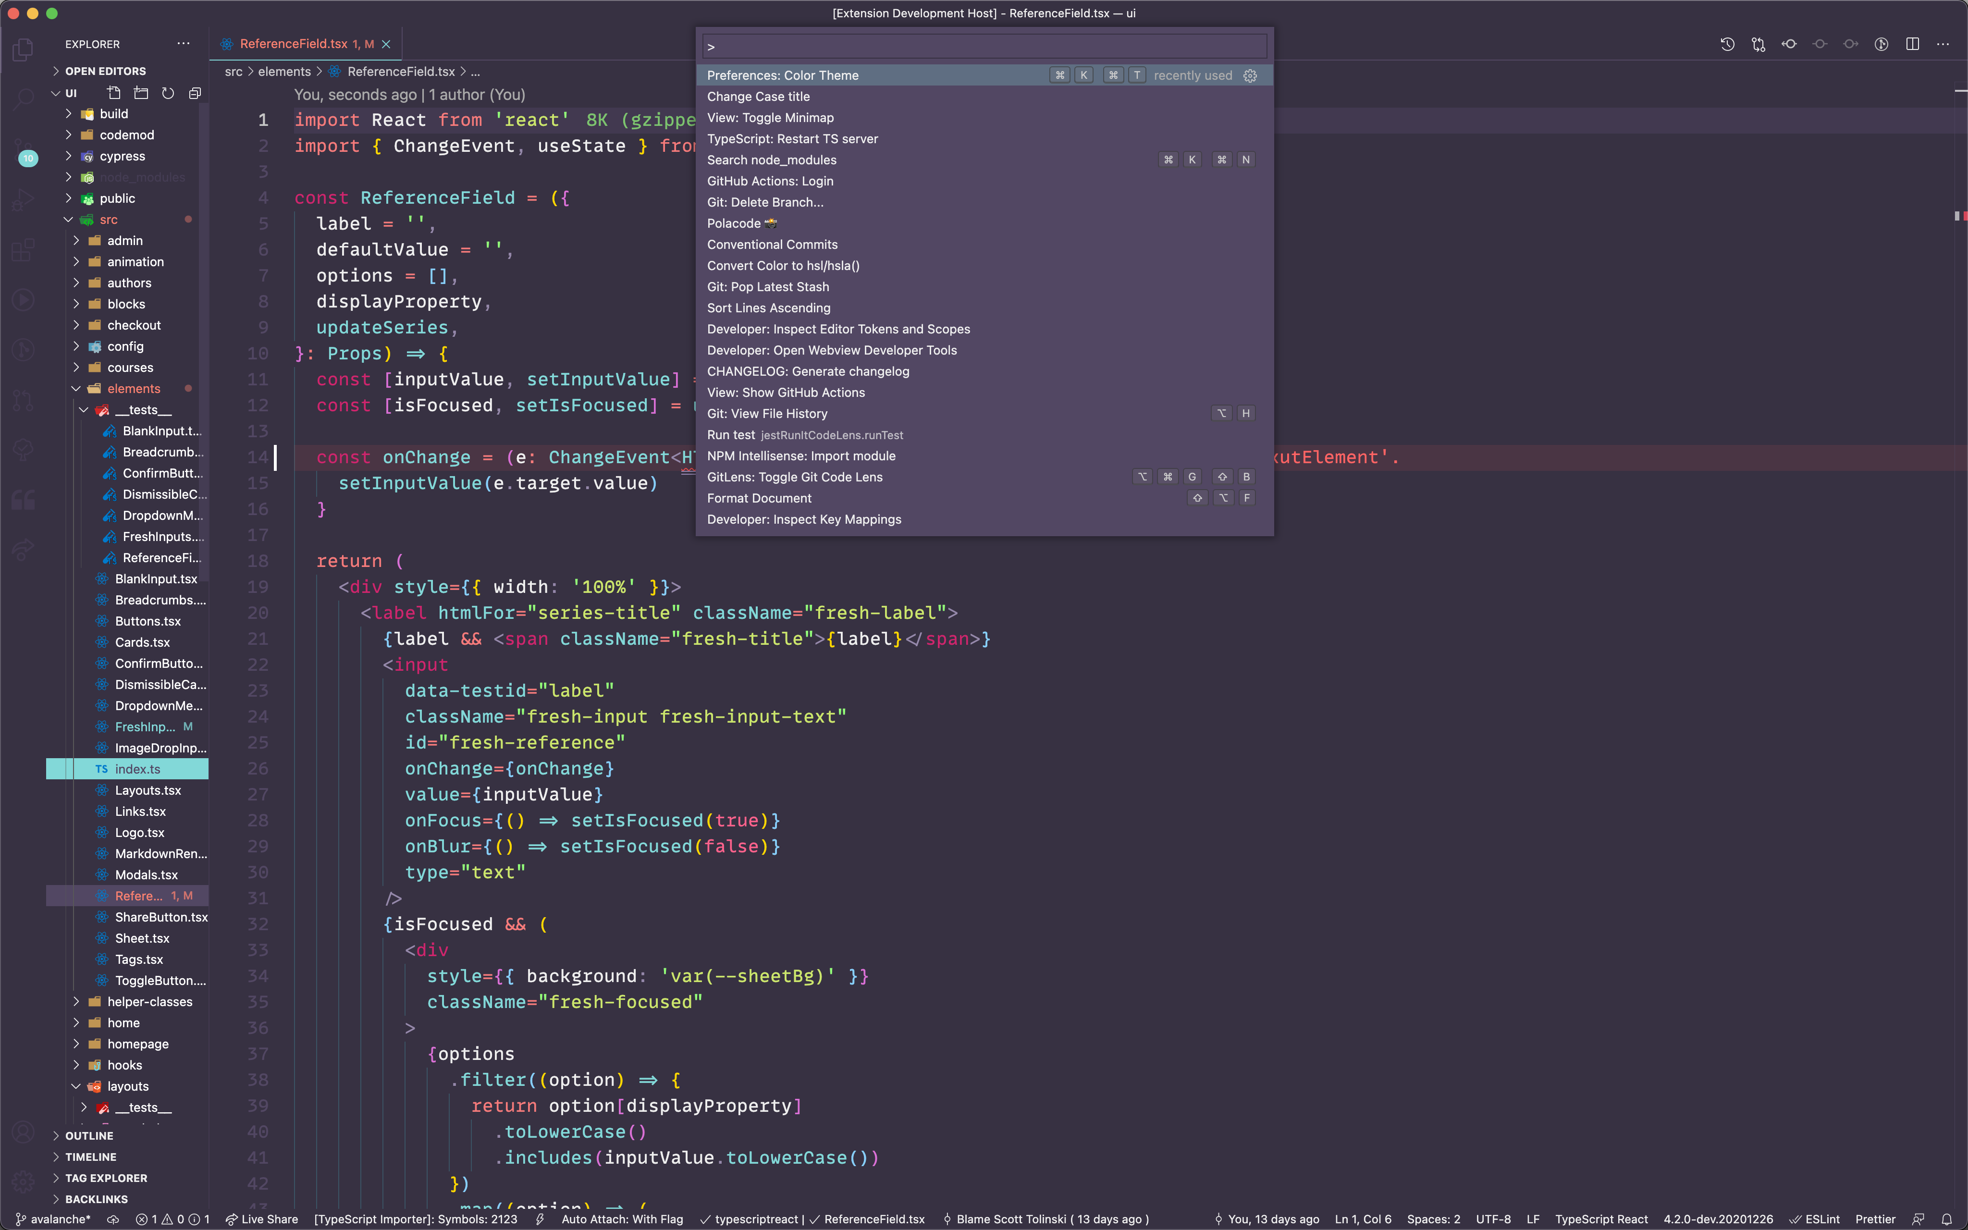The height and width of the screenshot is (1230, 1968).
Task: Click the 'You, seconds ago' blame code lens
Action: pos(409,94)
